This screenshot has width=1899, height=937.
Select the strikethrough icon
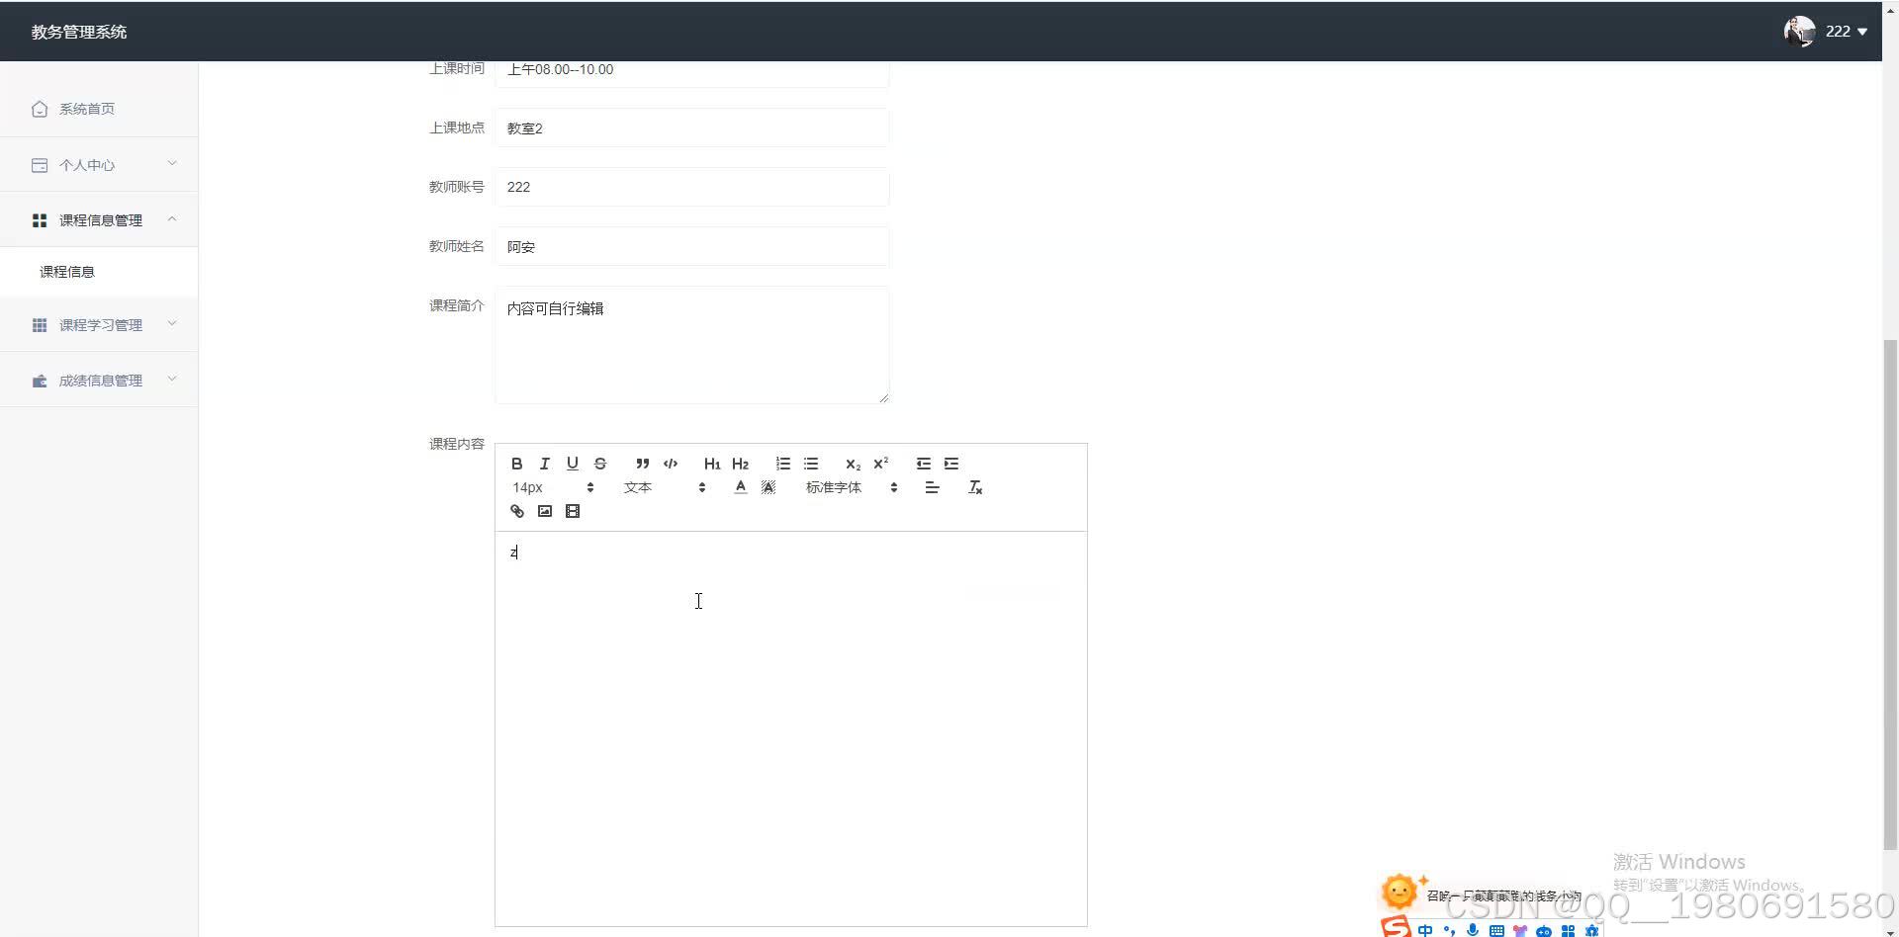[x=600, y=463]
